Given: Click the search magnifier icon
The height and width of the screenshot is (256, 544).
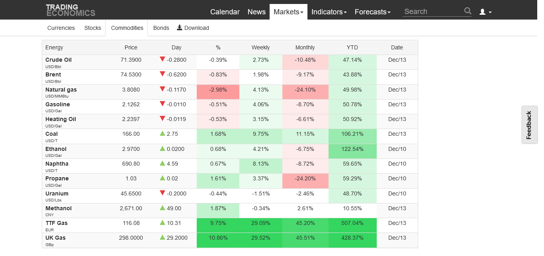Looking at the screenshot, I should tap(468, 11).
